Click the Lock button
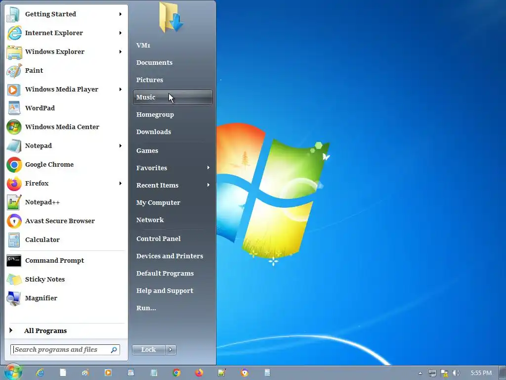 pos(148,350)
